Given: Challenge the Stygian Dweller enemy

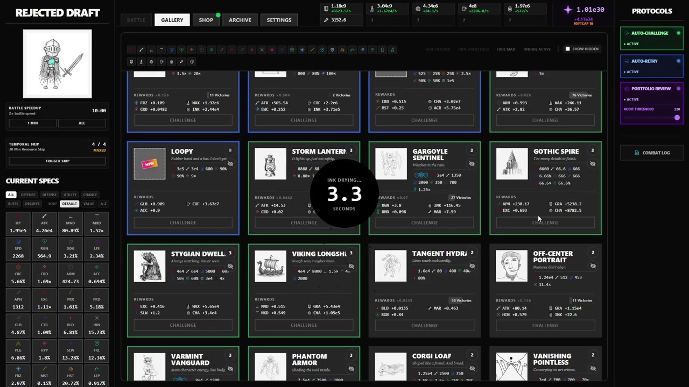Looking at the screenshot, I should (183, 325).
